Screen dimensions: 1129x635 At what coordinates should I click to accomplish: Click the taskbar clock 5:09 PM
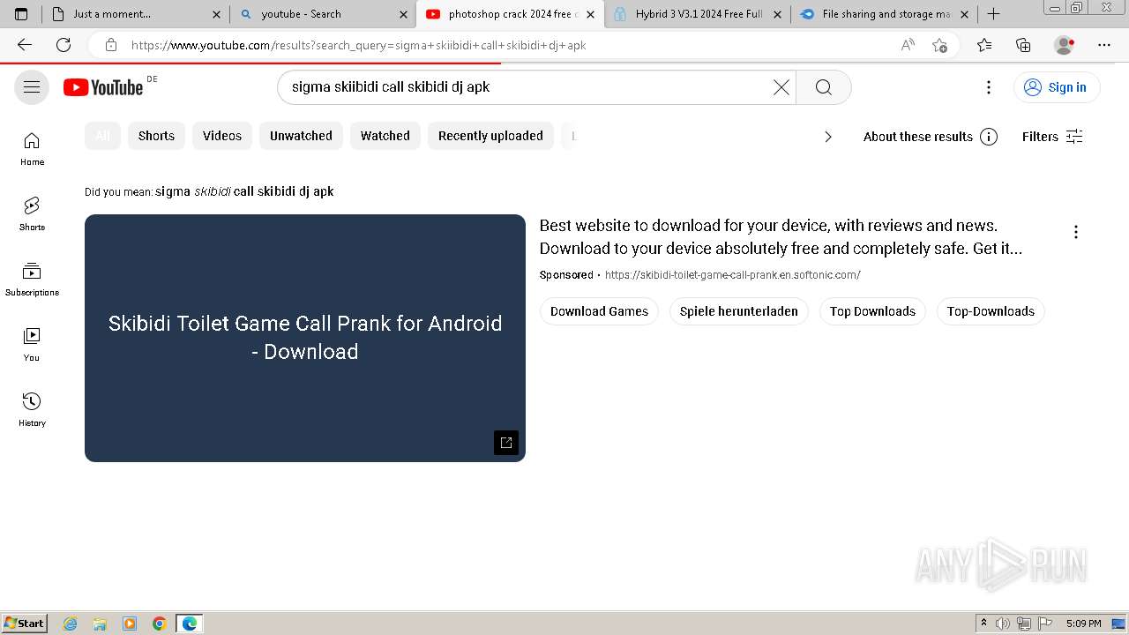1083,624
